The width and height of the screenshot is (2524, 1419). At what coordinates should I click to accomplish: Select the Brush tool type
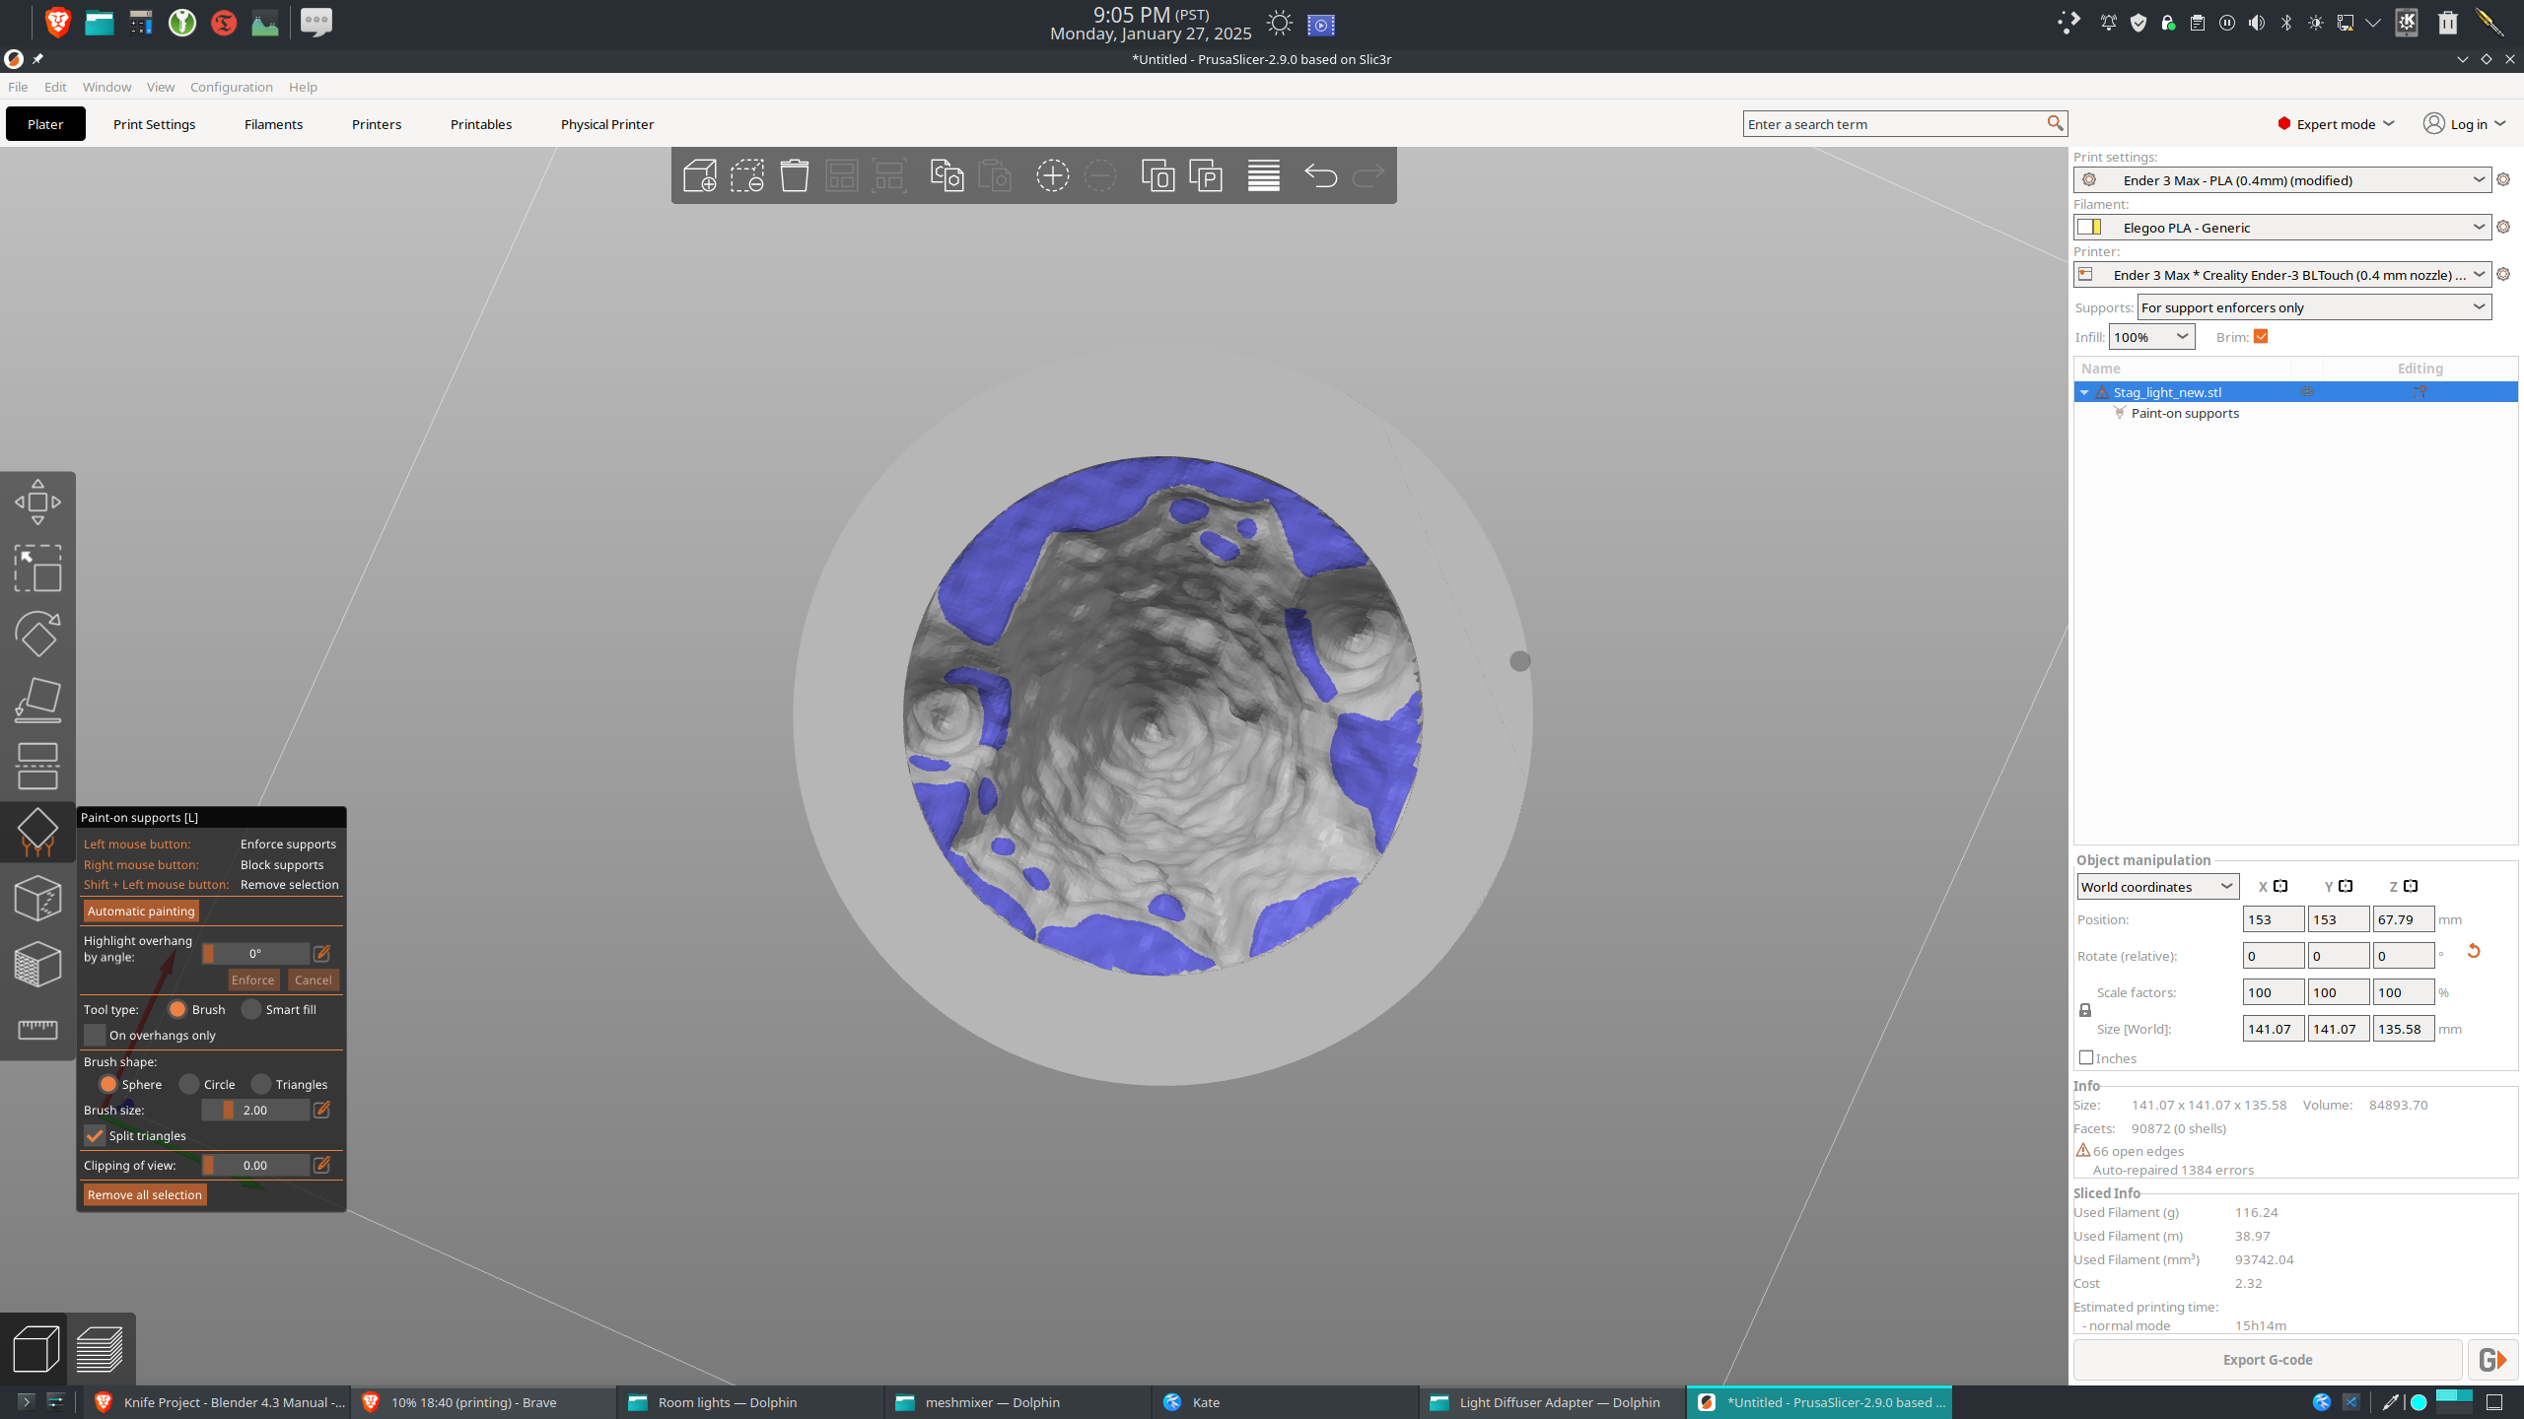[177, 1009]
